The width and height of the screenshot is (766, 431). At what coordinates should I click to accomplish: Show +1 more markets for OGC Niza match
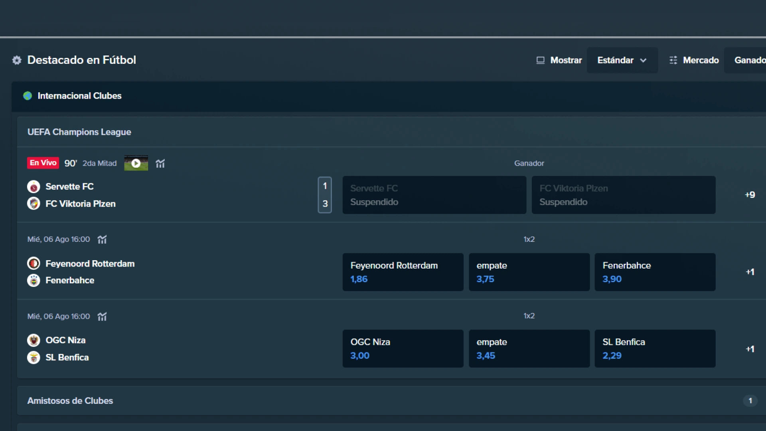pyautogui.click(x=750, y=349)
